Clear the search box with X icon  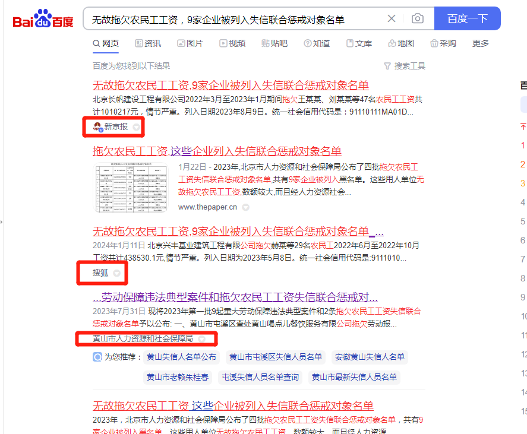(392, 18)
